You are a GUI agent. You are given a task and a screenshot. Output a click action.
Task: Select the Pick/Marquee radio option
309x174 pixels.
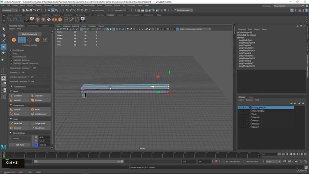(11, 50)
